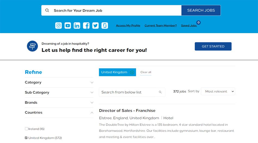This screenshot has width=258, height=143.
Task: Click the magnifier icon in Search from below list
Action: coord(160,92)
